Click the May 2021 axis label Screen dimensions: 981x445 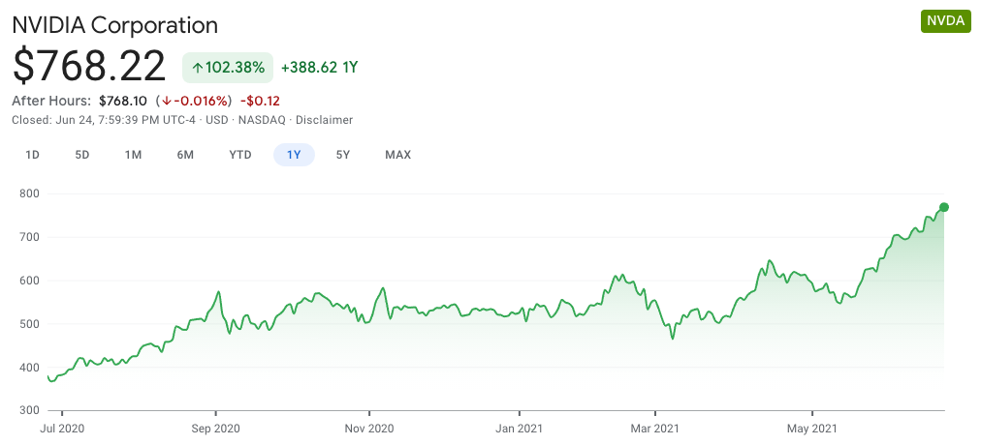pyautogui.click(x=812, y=429)
